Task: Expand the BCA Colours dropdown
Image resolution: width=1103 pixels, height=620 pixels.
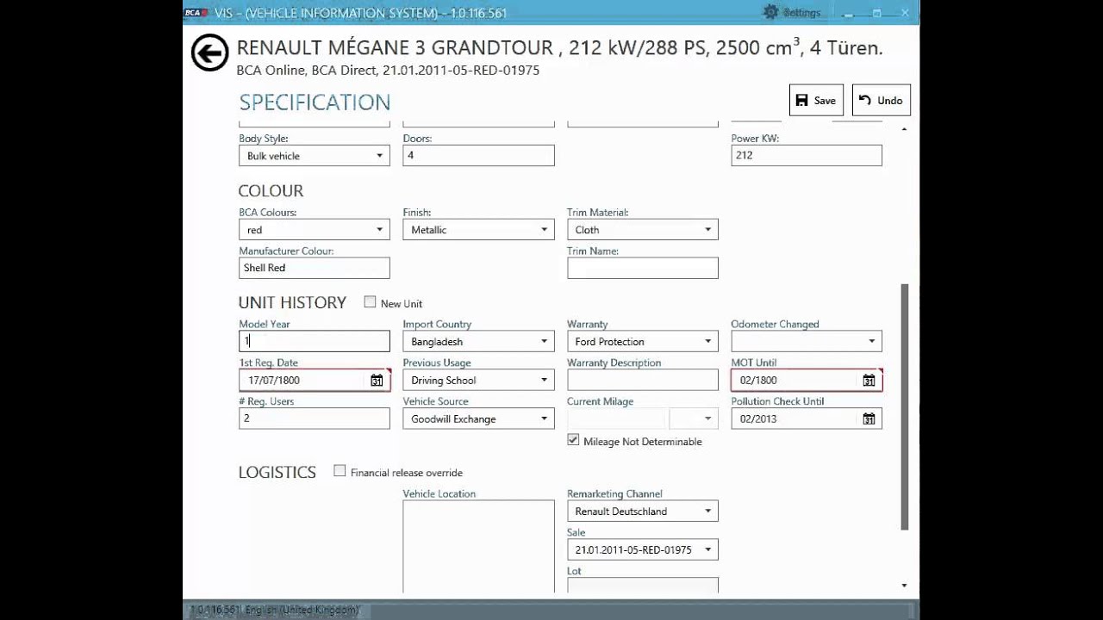Action: (x=314, y=230)
